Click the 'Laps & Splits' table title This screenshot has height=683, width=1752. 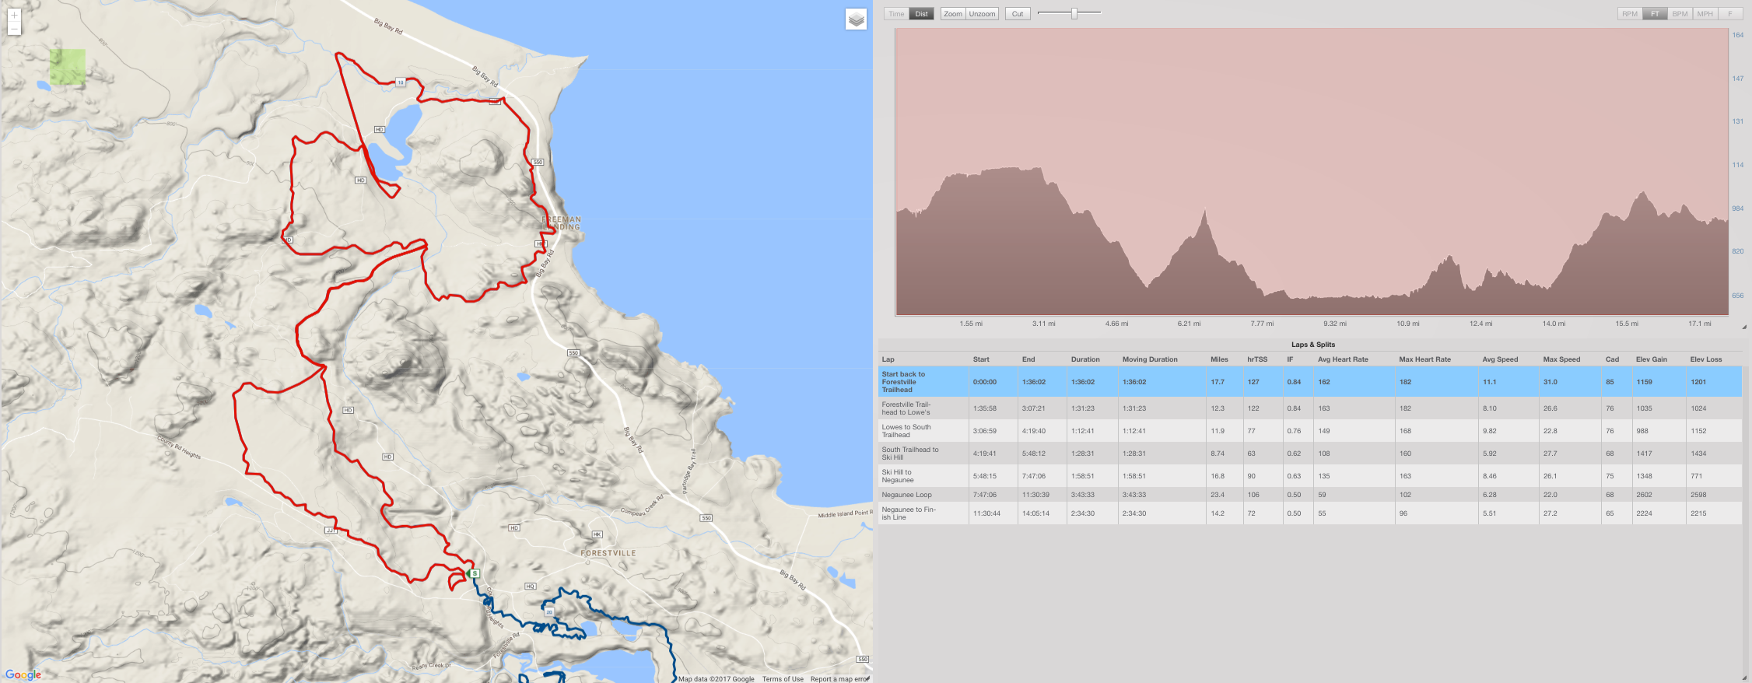tap(1313, 345)
